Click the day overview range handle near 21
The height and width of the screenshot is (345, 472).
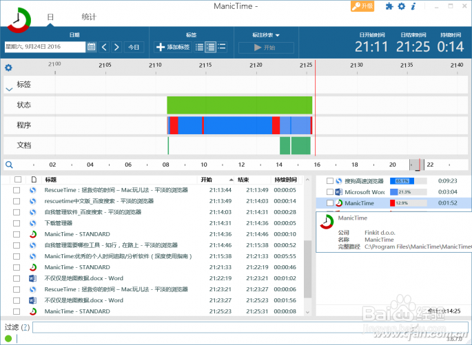tap(417, 165)
